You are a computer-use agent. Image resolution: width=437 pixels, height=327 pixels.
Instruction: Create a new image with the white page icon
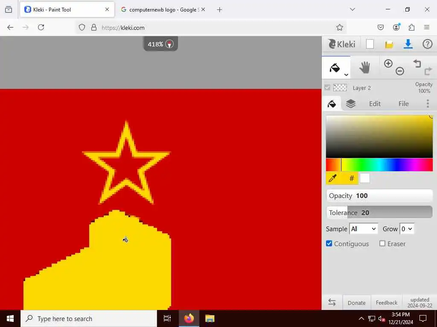(370, 44)
